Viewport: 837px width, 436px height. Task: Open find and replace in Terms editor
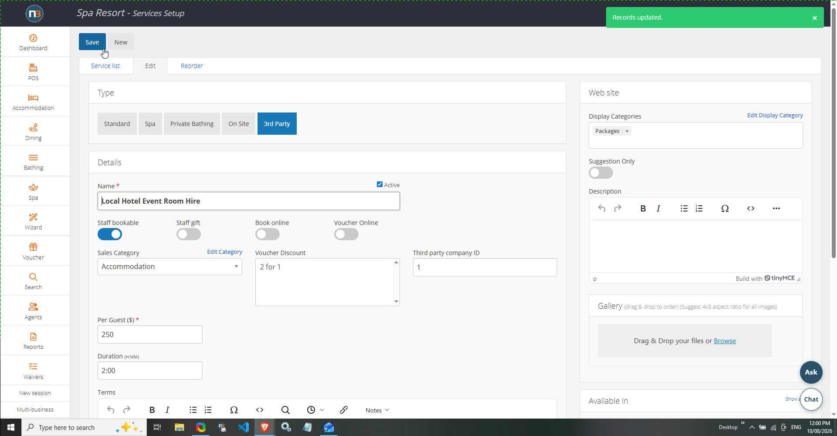(285, 410)
